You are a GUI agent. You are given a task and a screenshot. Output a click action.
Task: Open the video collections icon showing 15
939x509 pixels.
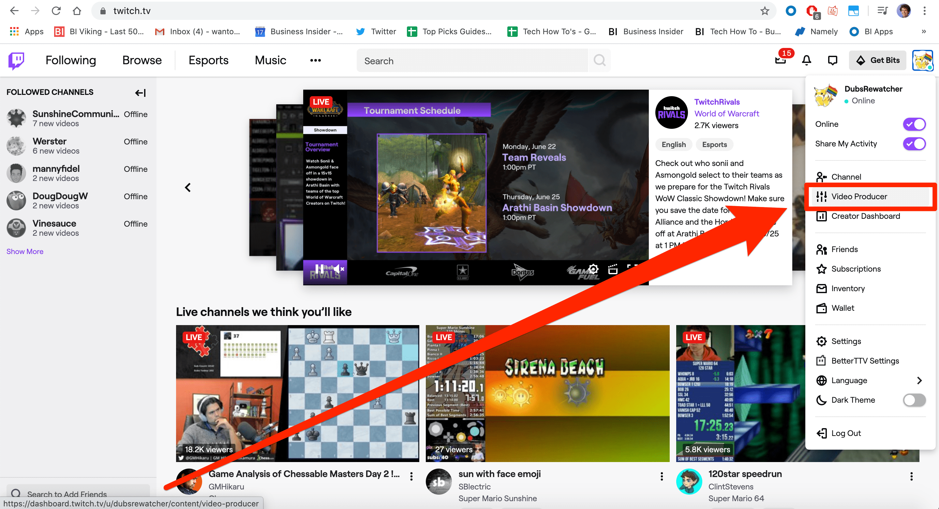(x=781, y=60)
